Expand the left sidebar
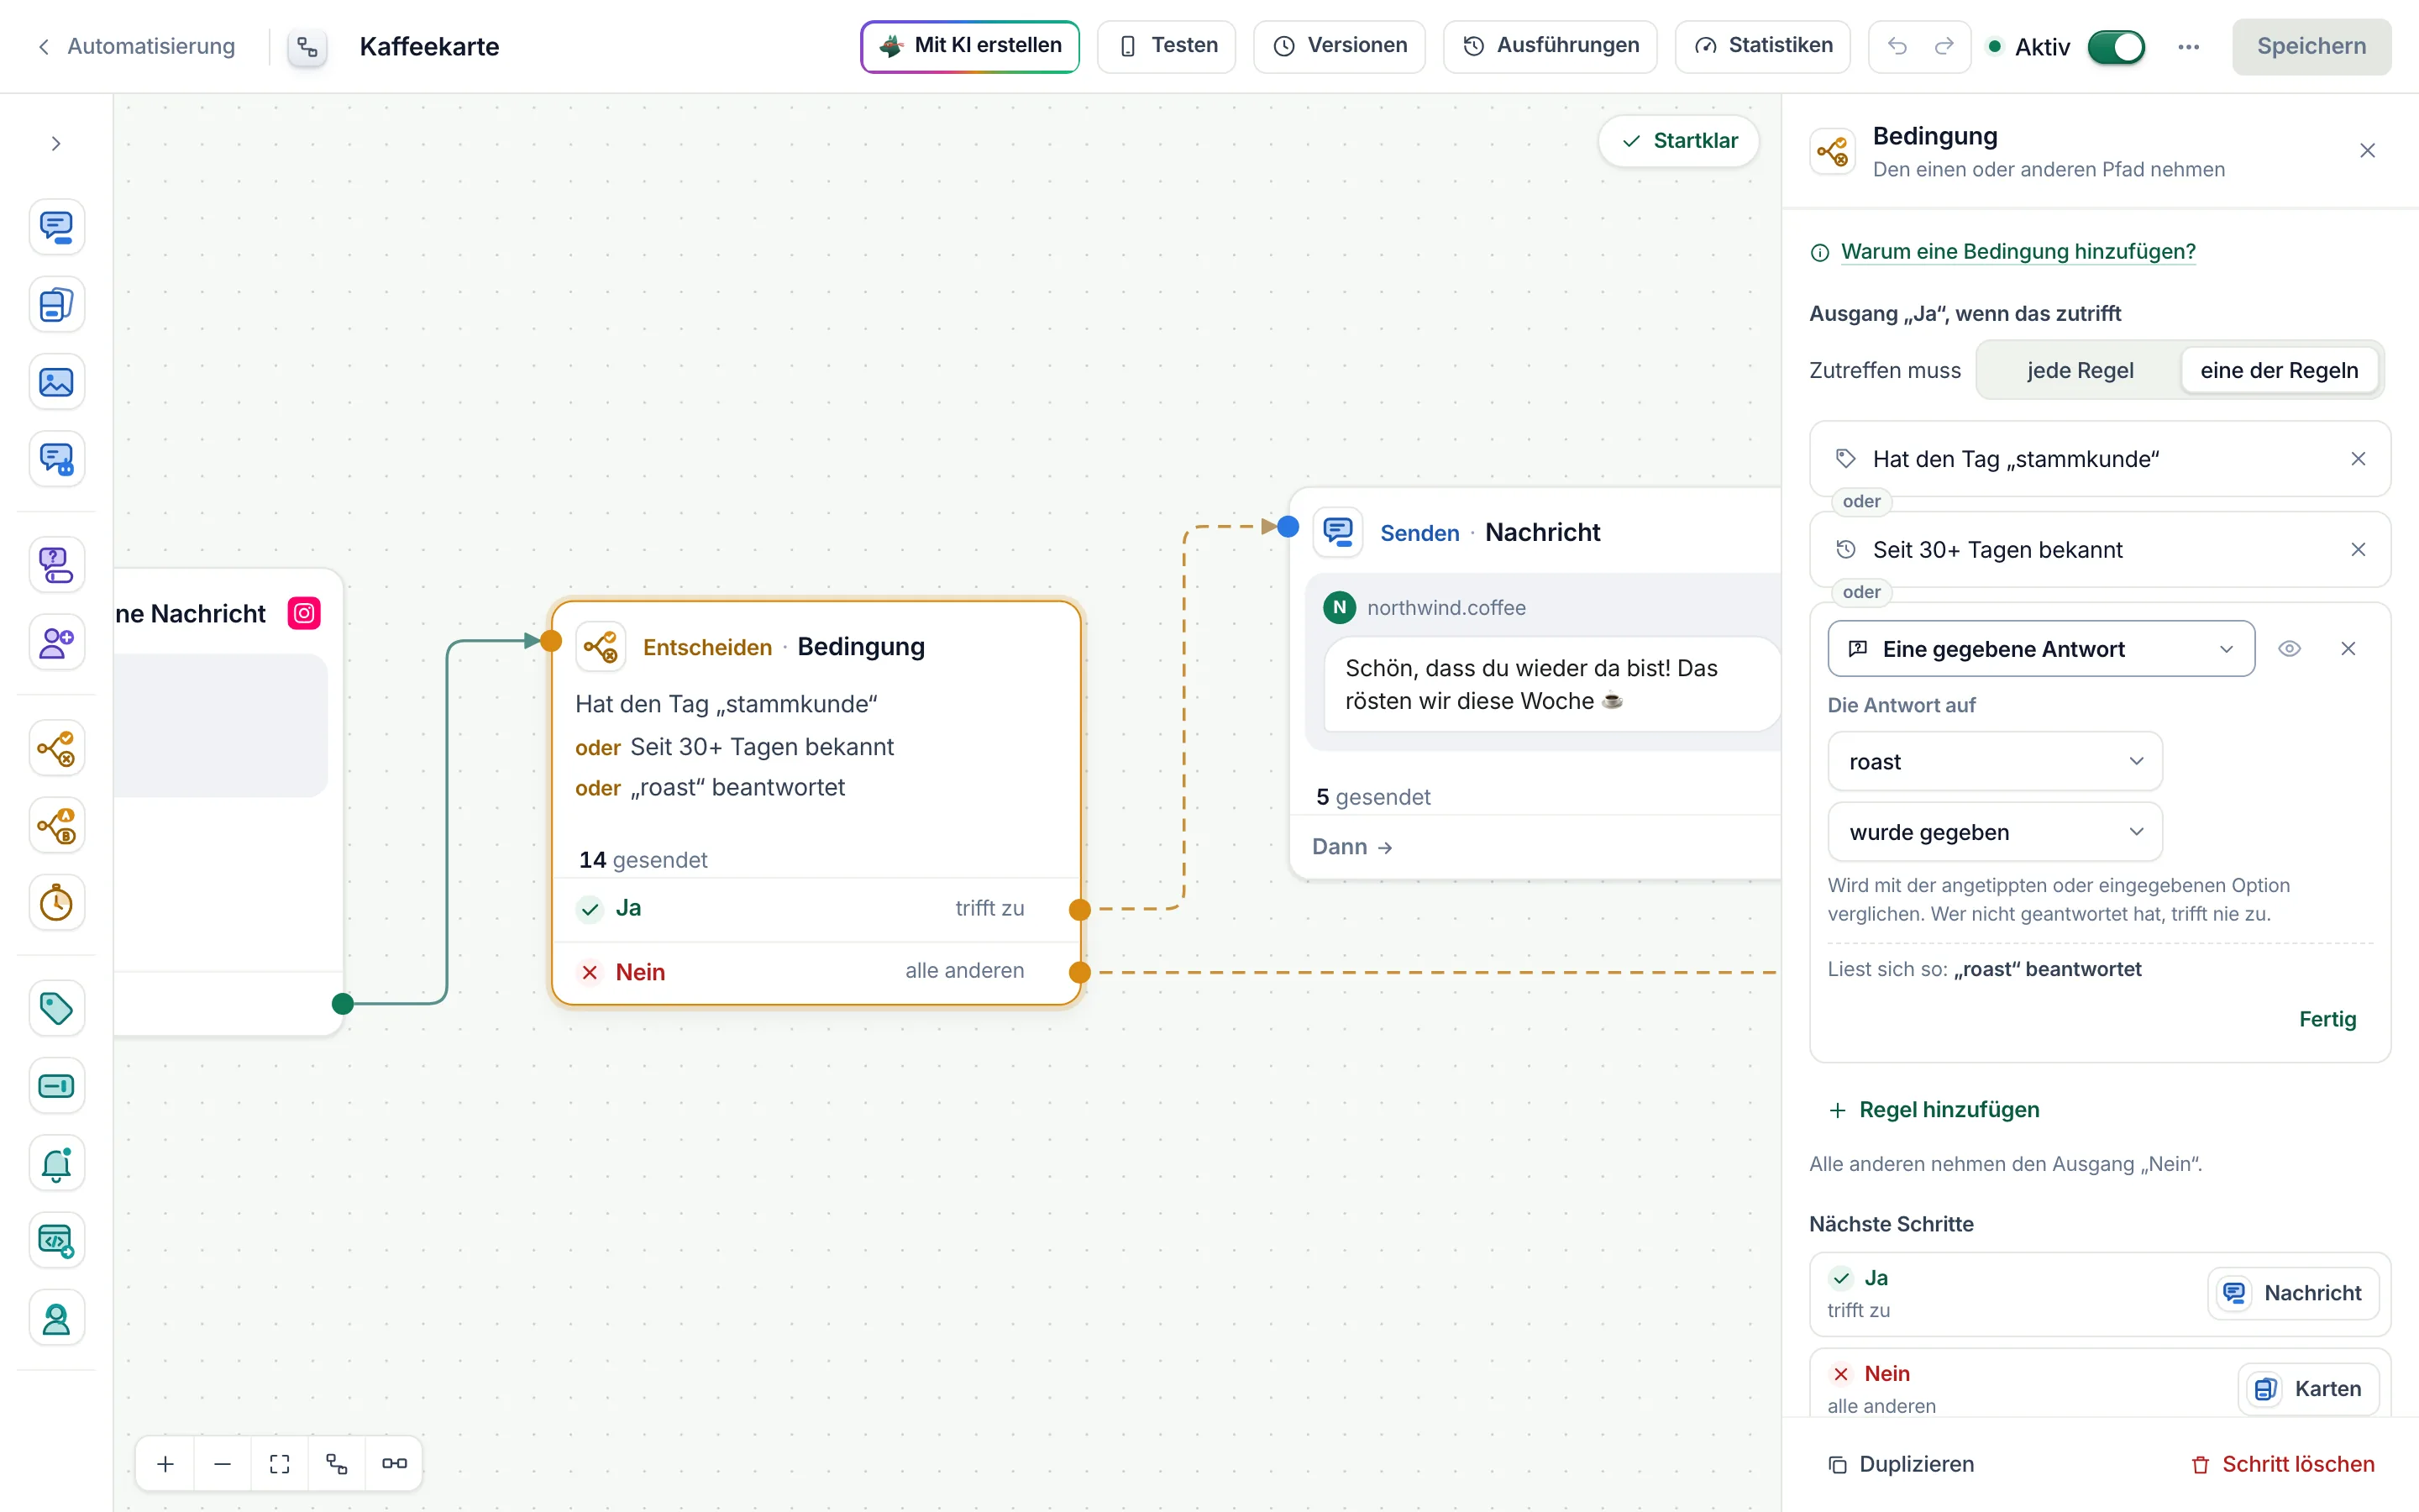2419x1512 pixels. pos(56,144)
